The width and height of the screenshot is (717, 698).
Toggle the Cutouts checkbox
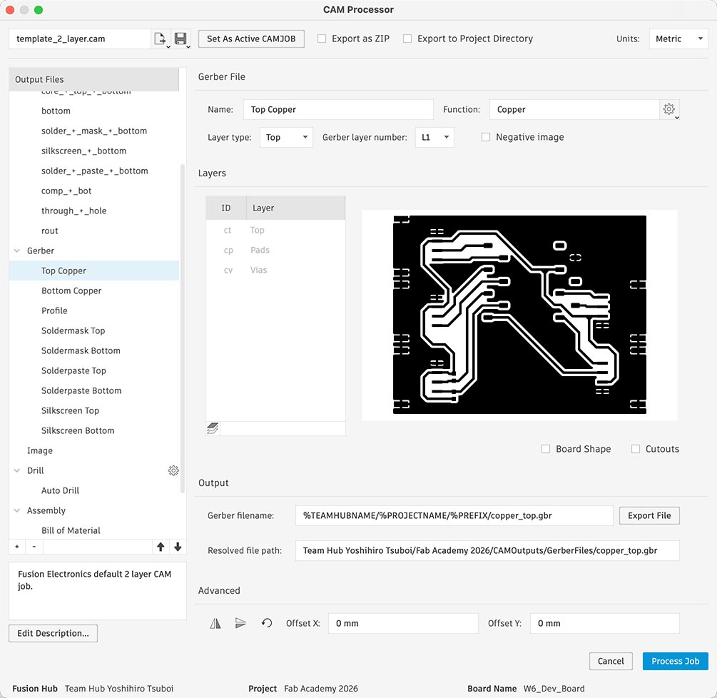[636, 449]
